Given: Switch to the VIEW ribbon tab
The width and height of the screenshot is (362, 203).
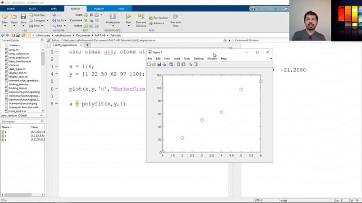Looking at the screenshot, I should pos(121,9).
